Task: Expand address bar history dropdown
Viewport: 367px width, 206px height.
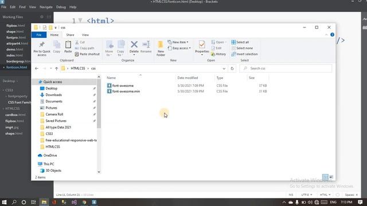Action: 224,69
